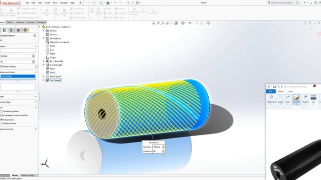The height and width of the screenshot is (180, 321).
Task: Select the Partial preview radio button
Action: [x=2, y=123]
